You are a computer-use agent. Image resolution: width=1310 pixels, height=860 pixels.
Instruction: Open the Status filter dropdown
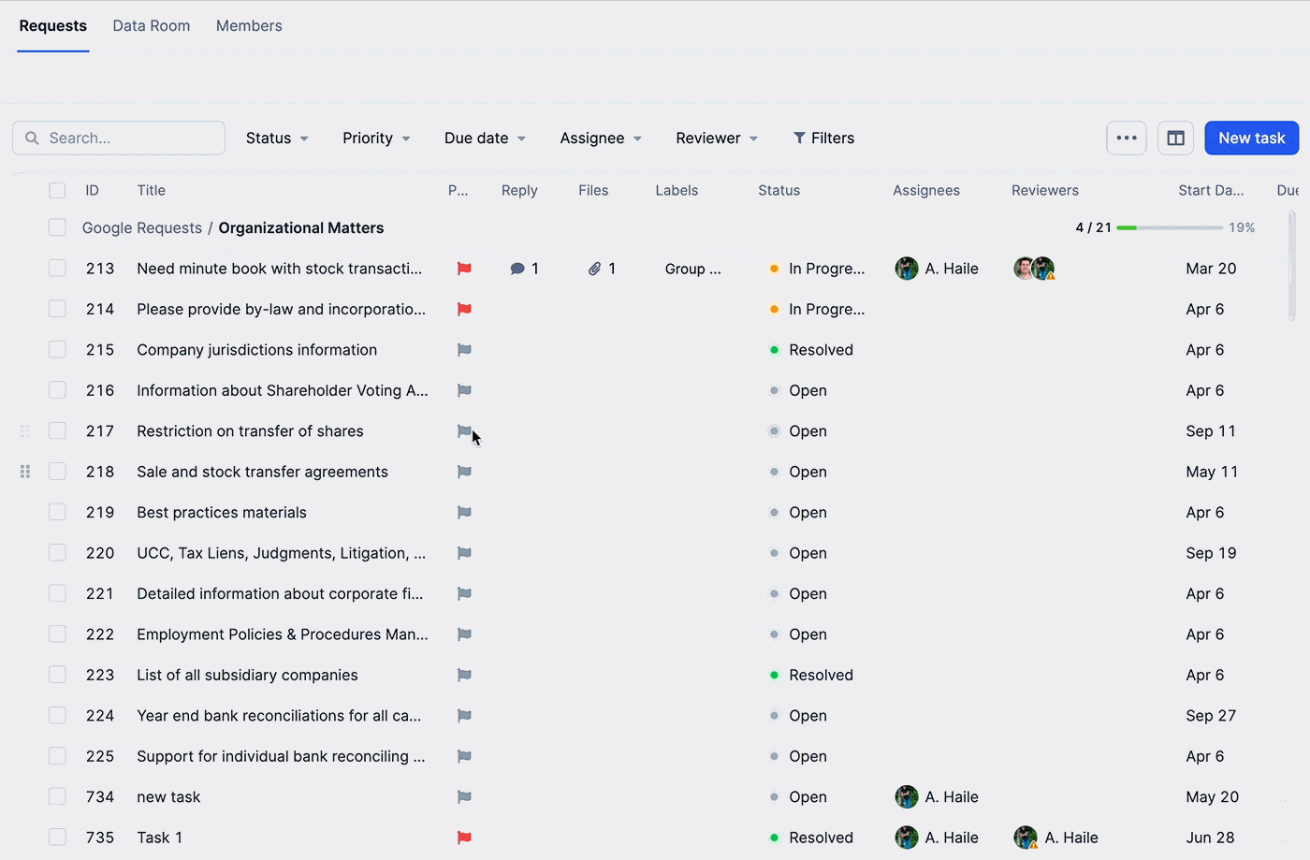click(276, 138)
